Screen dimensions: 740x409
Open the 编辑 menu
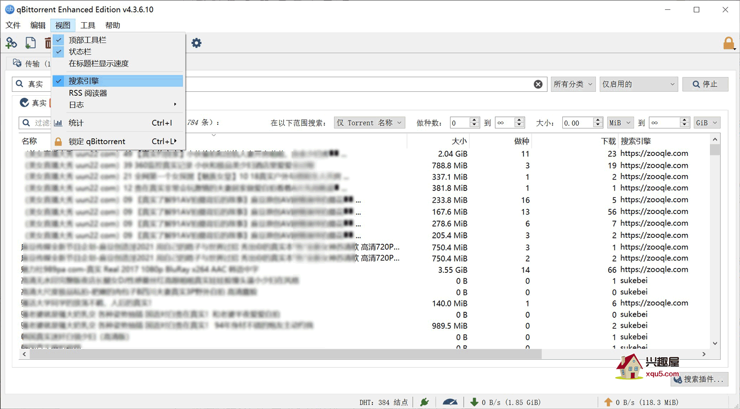37,25
